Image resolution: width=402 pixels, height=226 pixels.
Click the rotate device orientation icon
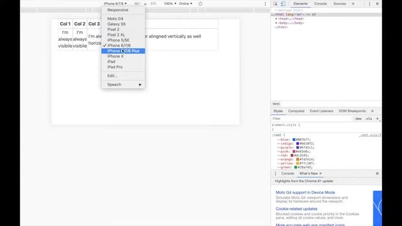200,4
